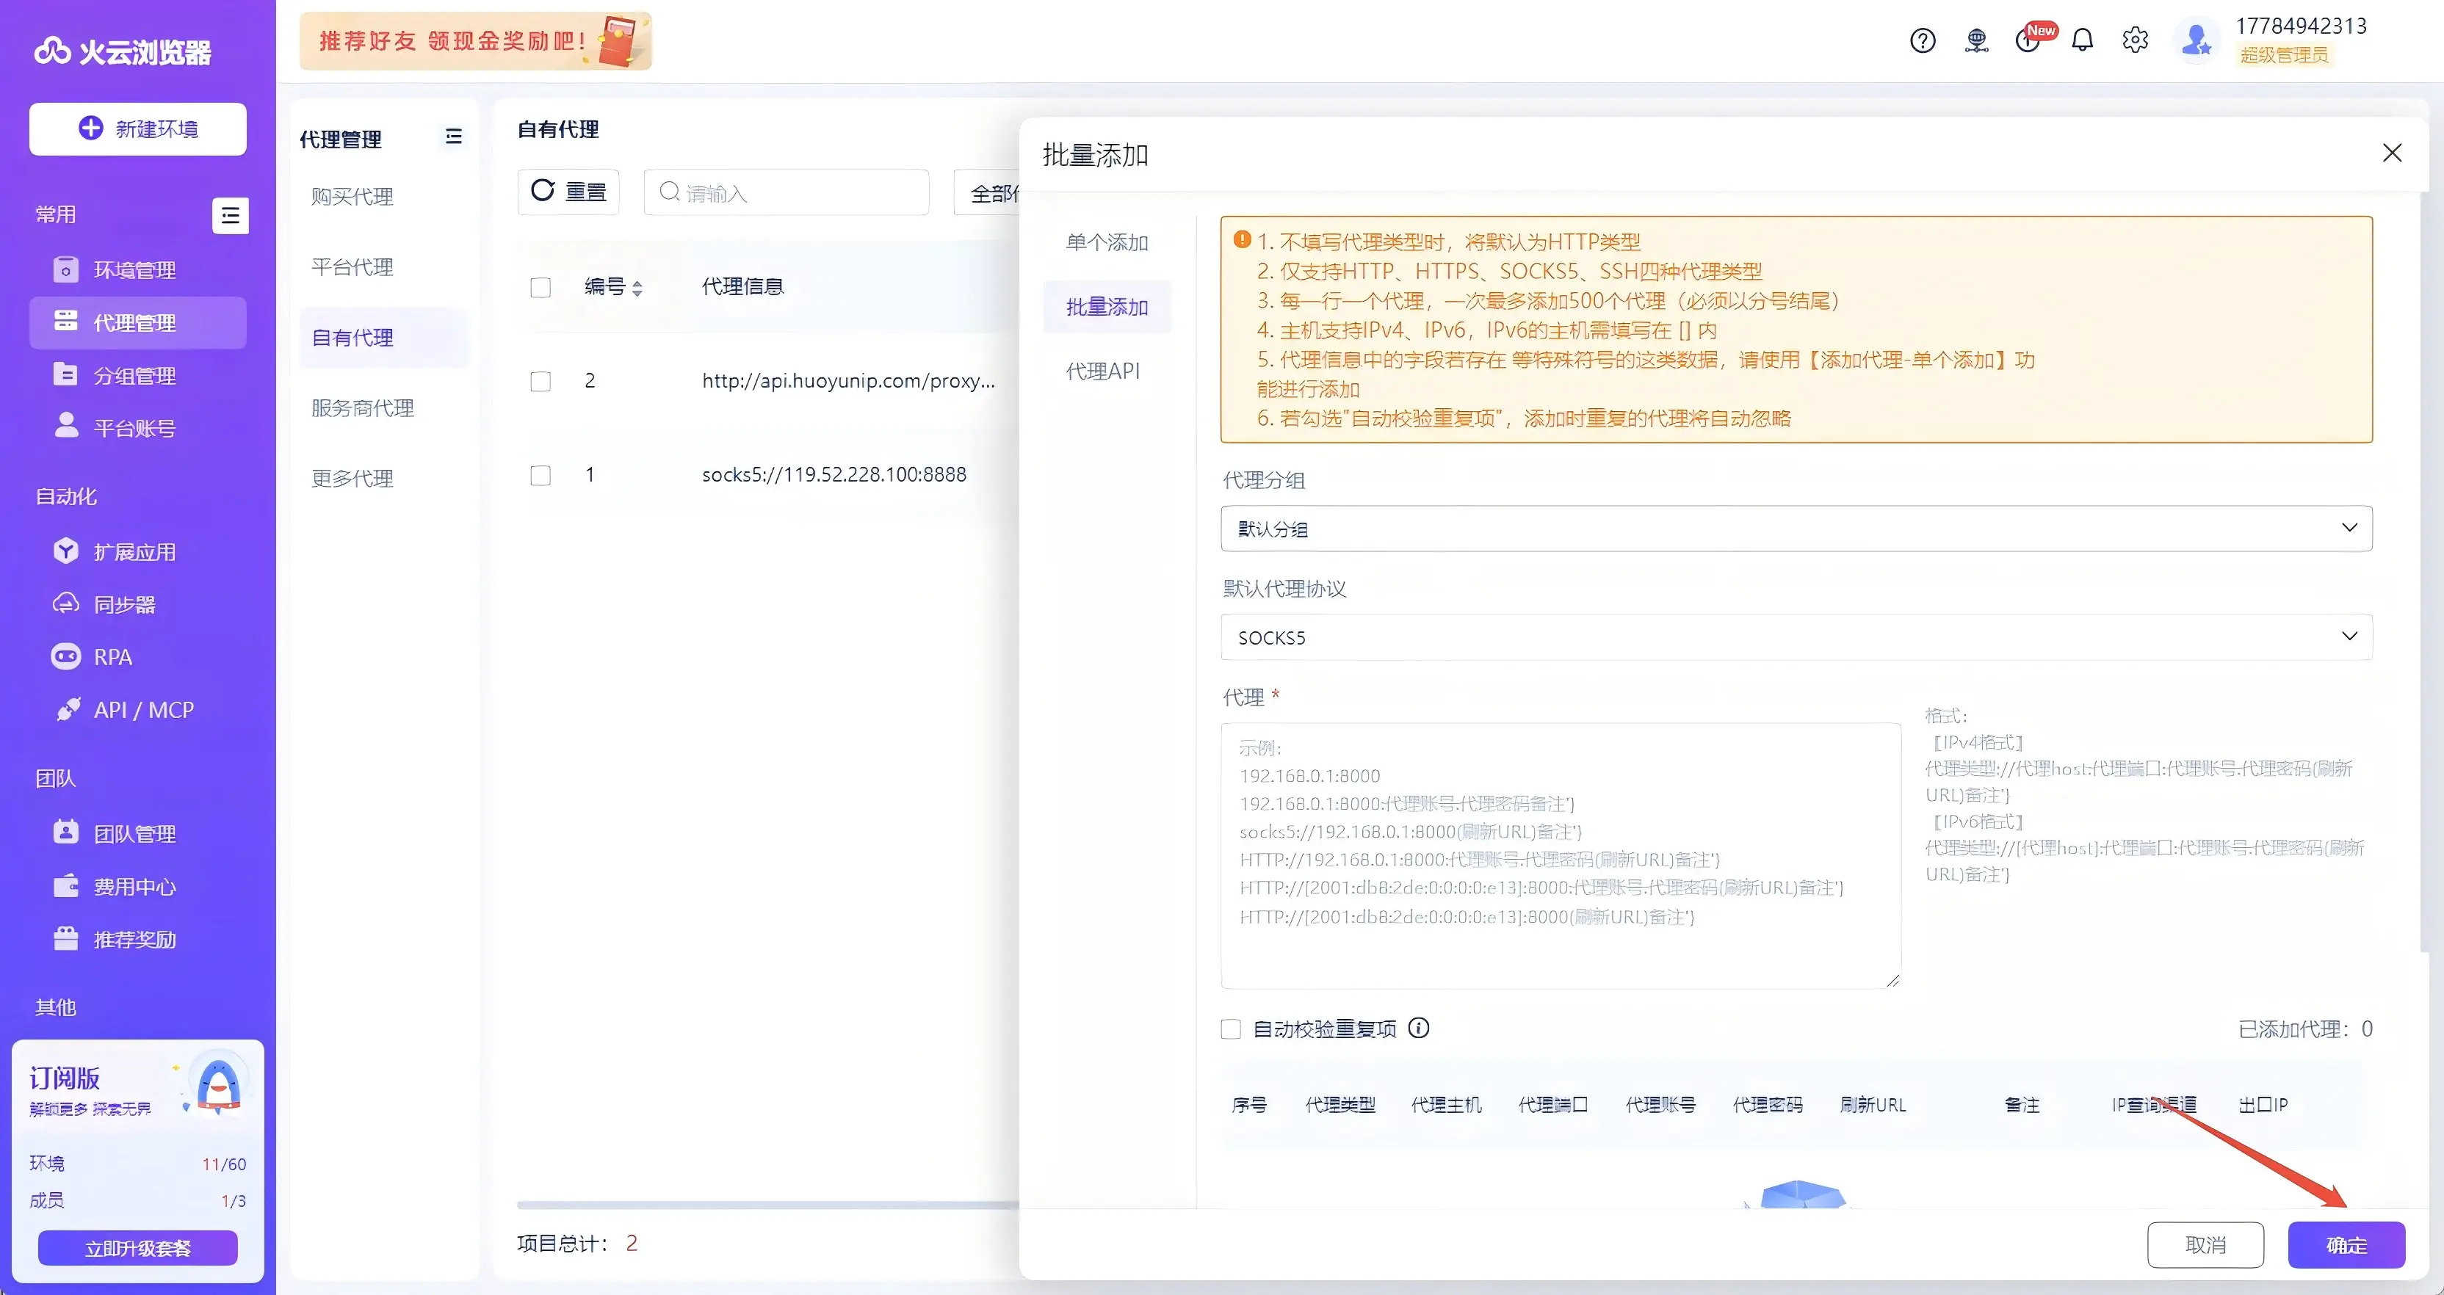Open the icon with New badge

pyautogui.click(x=2029, y=40)
